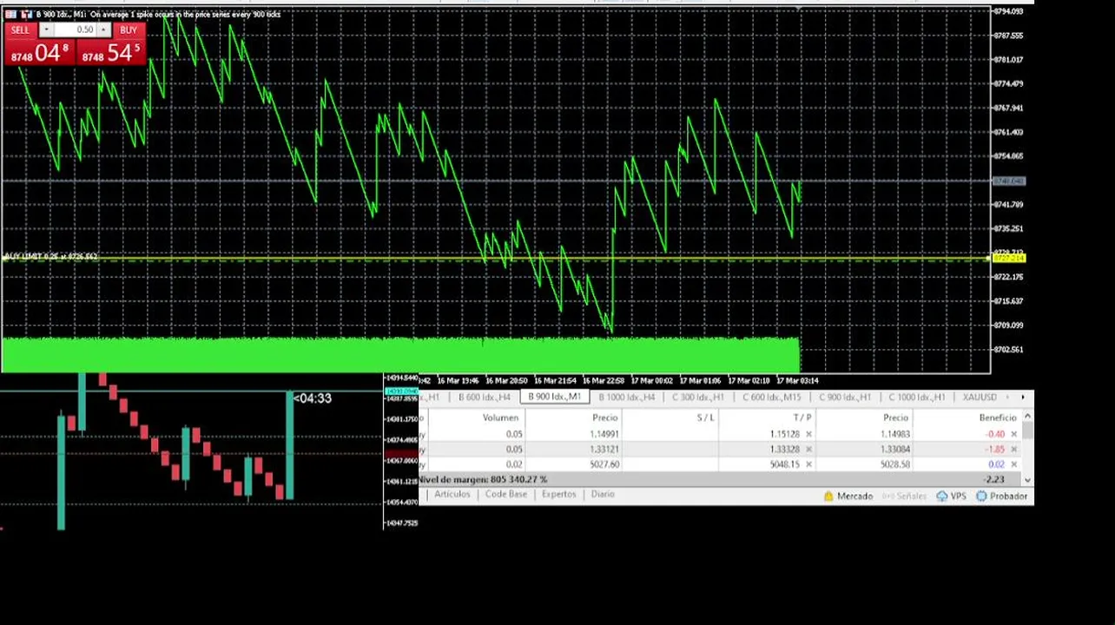The height and width of the screenshot is (625, 1115).
Task: Decrease the lot volume with the down stepper
Action: 46,30
